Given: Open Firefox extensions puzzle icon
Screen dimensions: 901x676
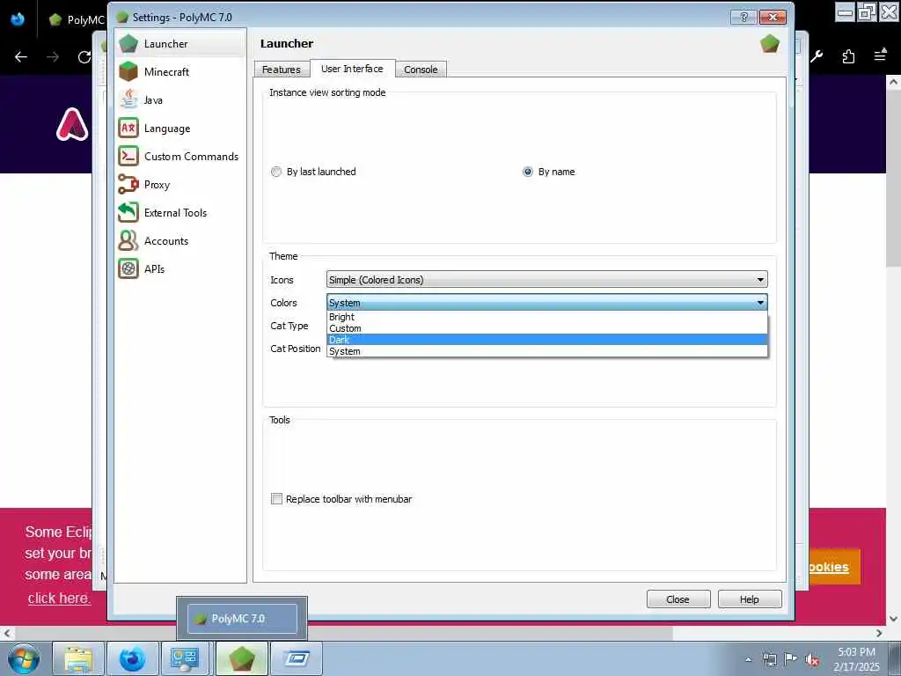Looking at the screenshot, I should (x=848, y=56).
